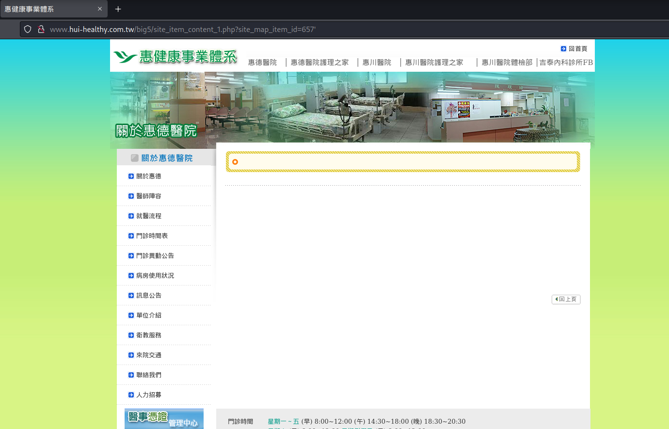Open the 病房使用狀況 sidebar link
669x429 pixels.
(x=155, y=275)
